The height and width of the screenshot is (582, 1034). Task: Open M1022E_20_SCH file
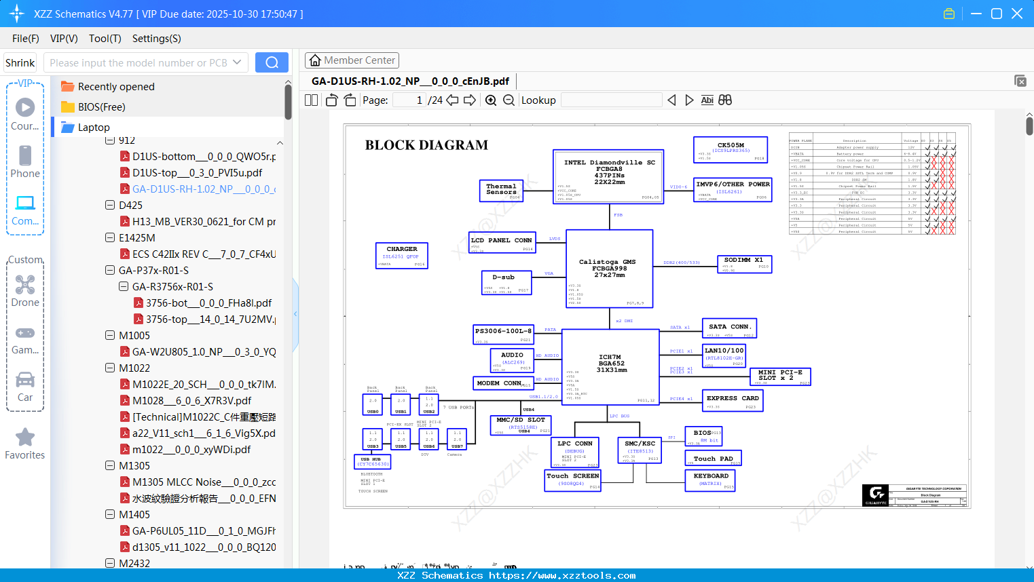pos(198,384)
